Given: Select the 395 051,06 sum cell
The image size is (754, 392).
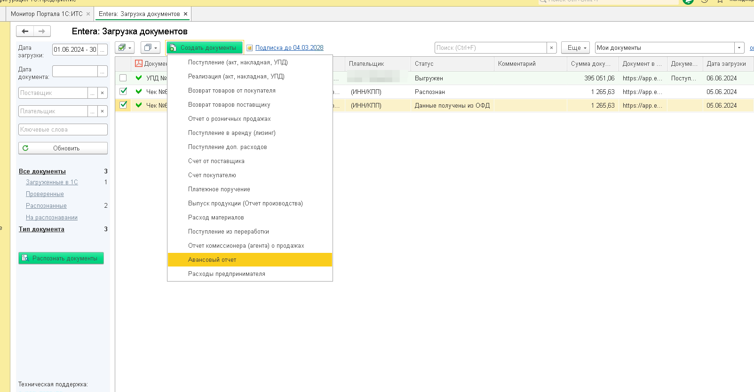Looking at the screenshot, I should [x=593, y=78].
